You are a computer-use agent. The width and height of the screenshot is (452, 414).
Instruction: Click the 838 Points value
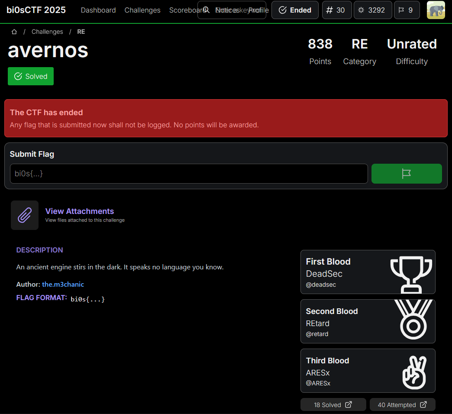click(320, 44)
